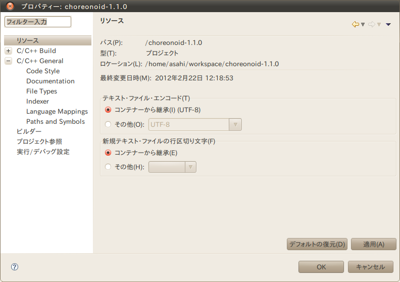Viewport: 400px width, 282px height.
Task: Select Language Mappings in the tree
Action: (x=57, y=111)
